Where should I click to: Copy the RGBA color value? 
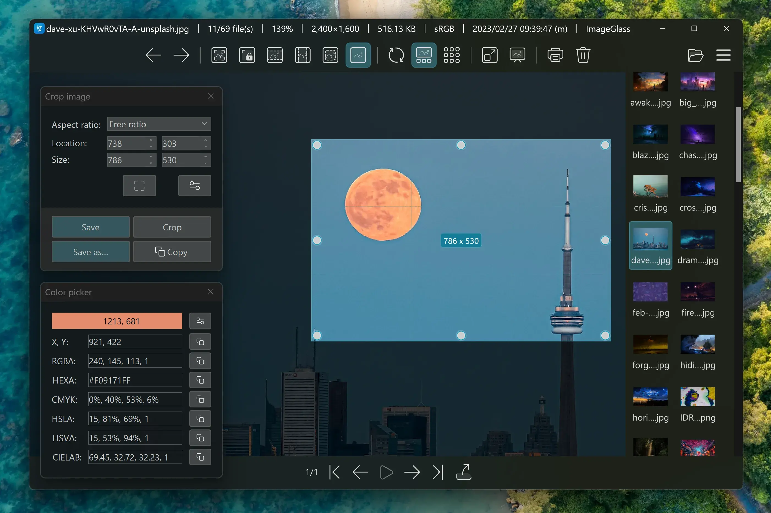200,361
